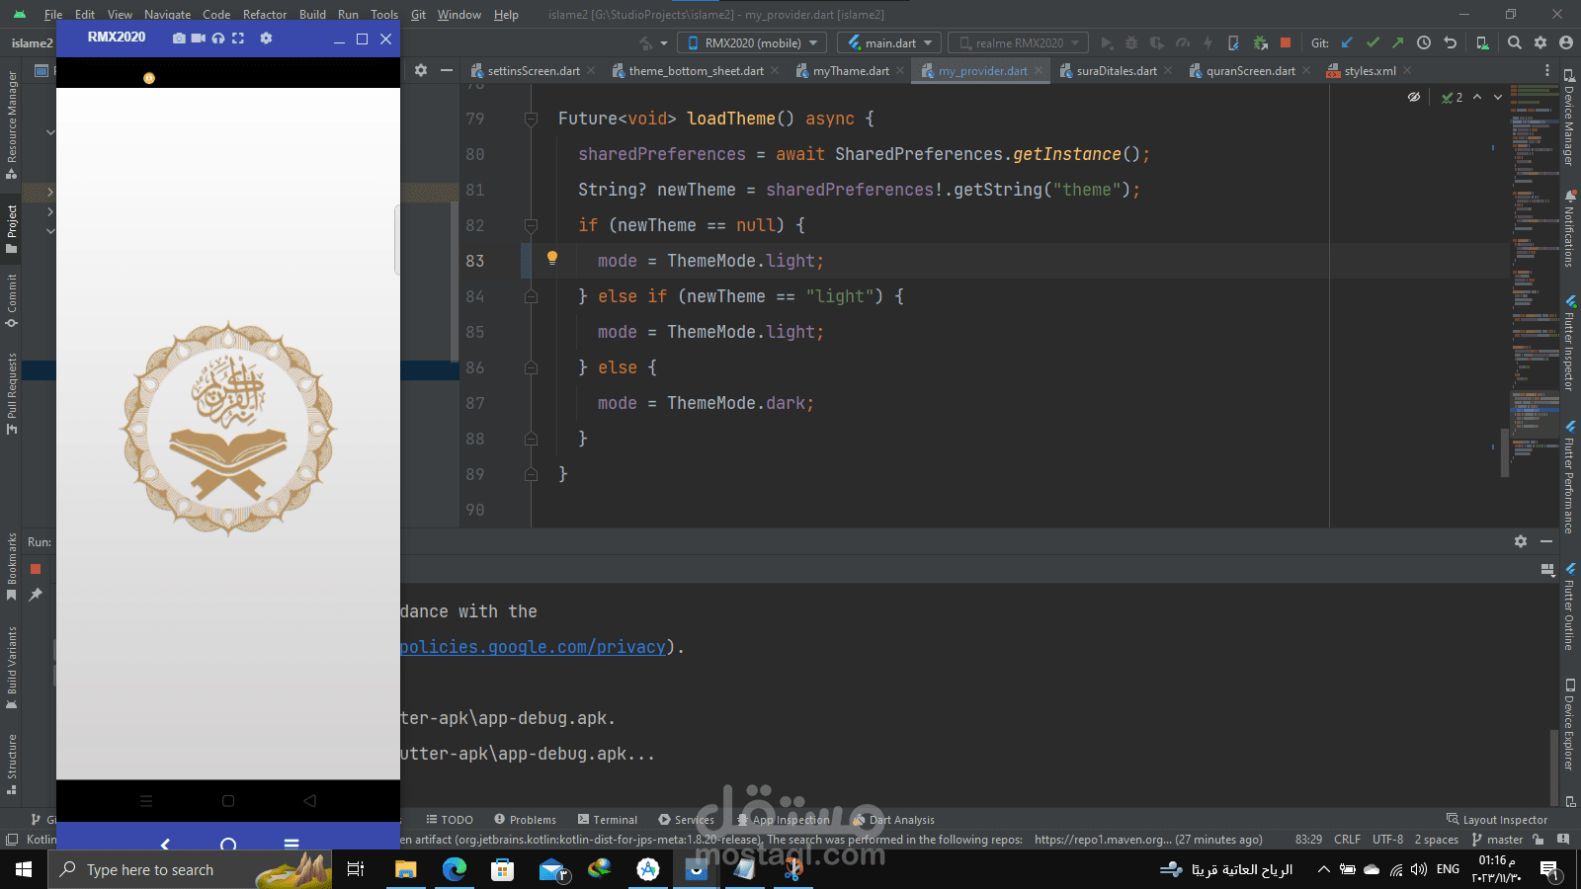Click the UTF-8 encoding indicator
Screen dimensions: 1581x889
coord(1387,840)
